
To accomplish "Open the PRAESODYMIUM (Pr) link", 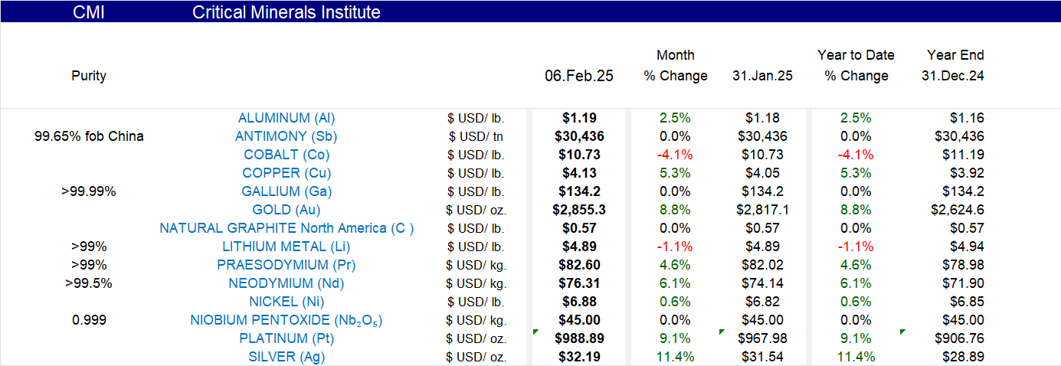I will coord(287,265).
